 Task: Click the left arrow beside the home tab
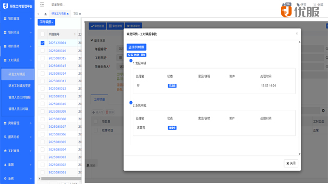tap(38, 14)
